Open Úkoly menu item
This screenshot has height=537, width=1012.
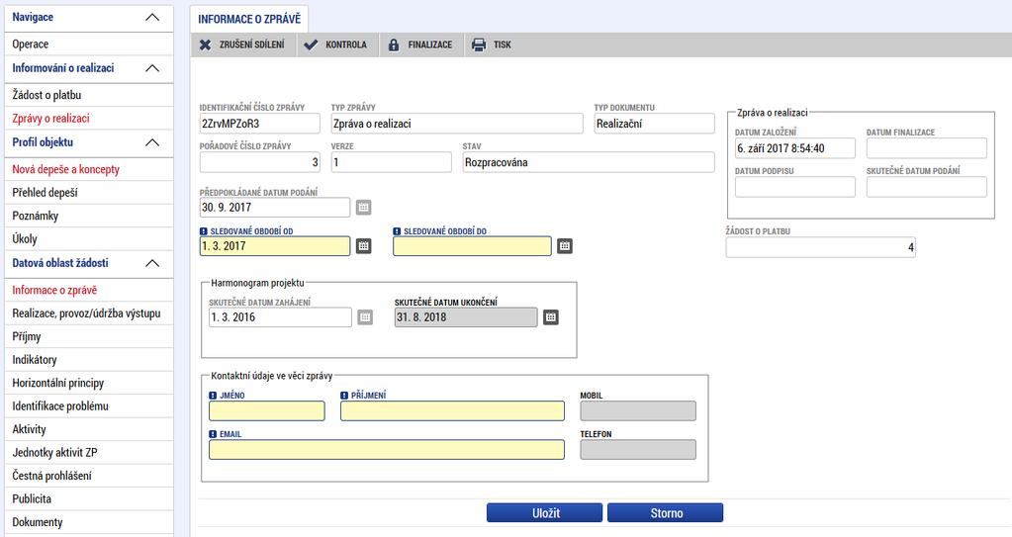[x=89, y=238]
